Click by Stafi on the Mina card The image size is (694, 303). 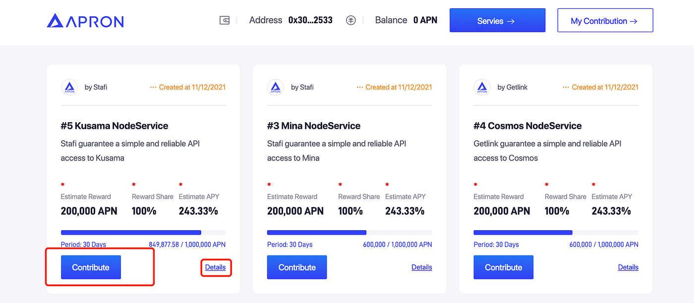coord(302,87)
